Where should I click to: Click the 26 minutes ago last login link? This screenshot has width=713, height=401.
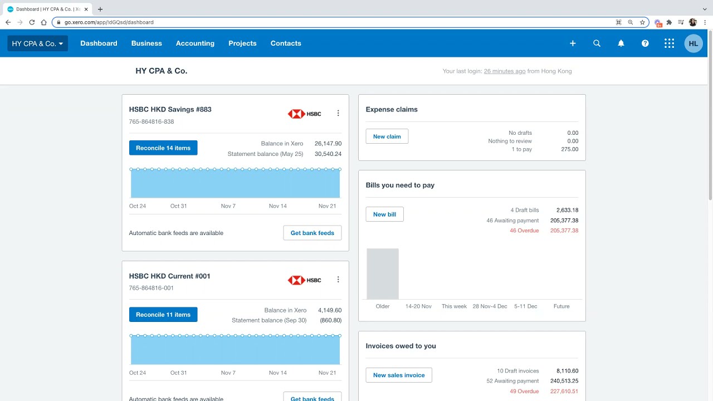505,71
